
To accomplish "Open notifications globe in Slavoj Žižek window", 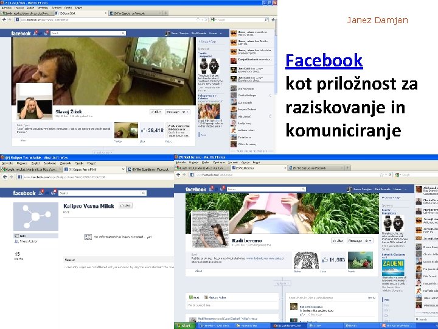I will point(46,33).
